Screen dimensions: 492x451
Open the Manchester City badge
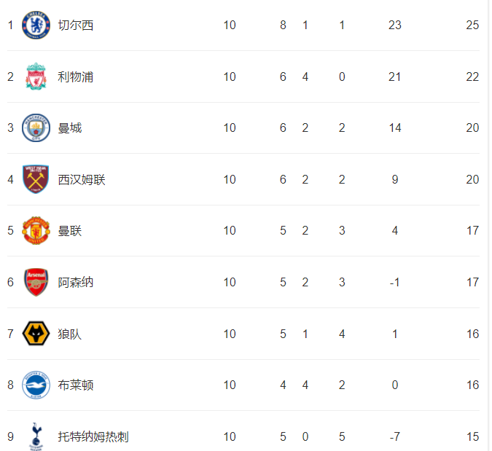36,128
